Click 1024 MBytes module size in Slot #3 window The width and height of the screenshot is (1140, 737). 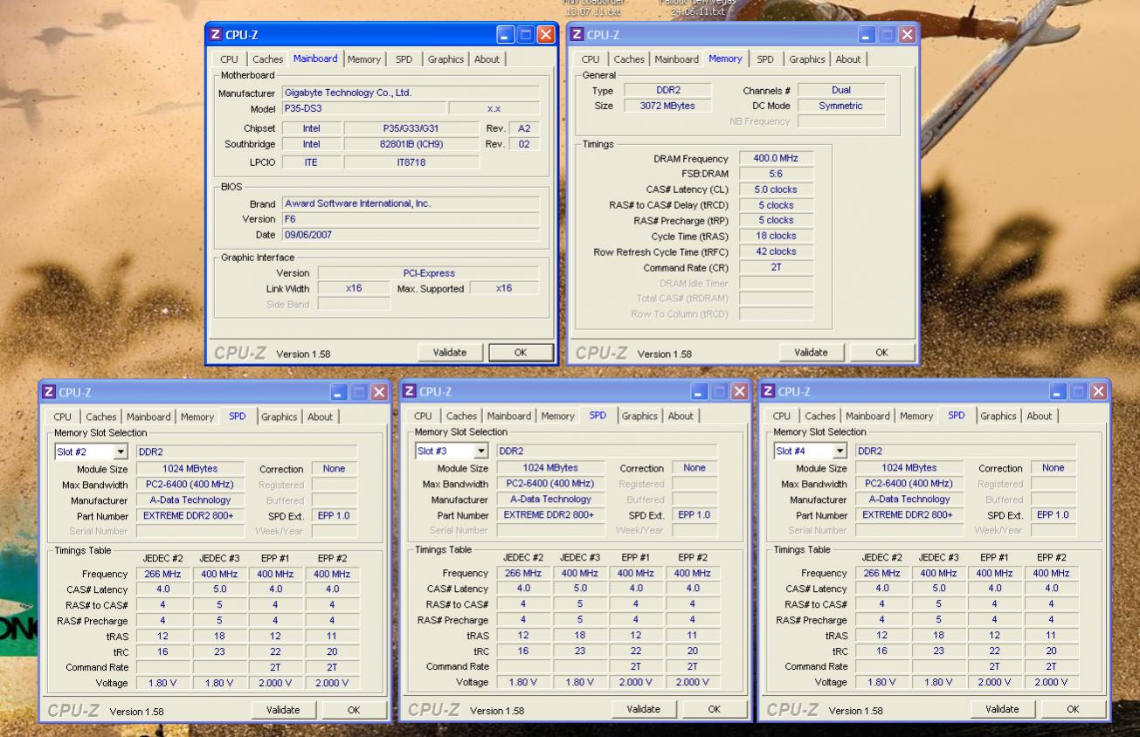tap(549, 468)
